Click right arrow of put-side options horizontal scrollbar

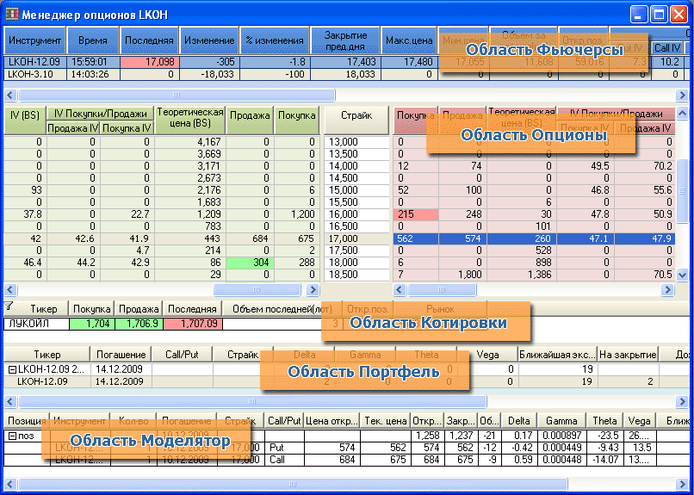[667, 290]
